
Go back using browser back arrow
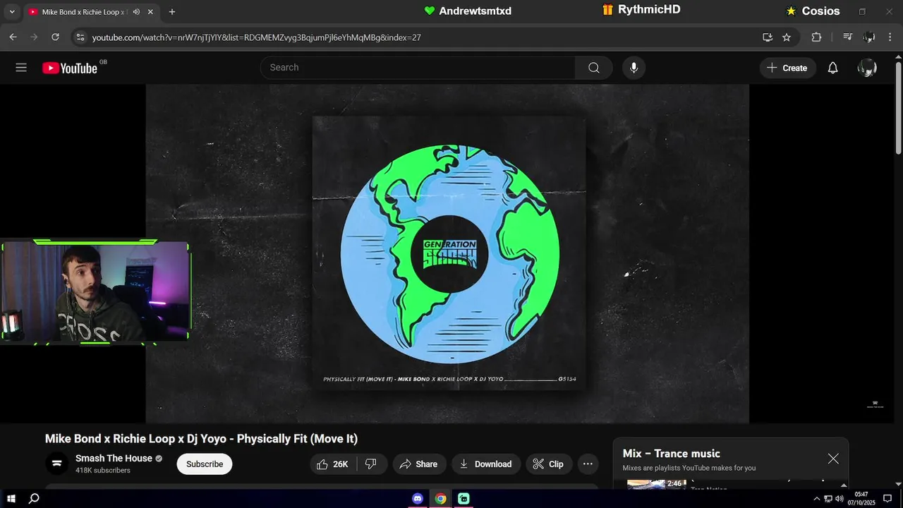click(13, 37)
